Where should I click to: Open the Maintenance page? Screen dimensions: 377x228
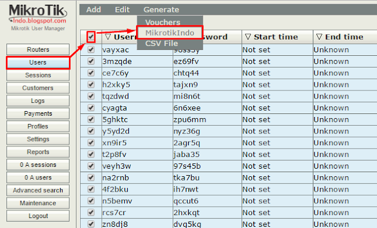38,203
